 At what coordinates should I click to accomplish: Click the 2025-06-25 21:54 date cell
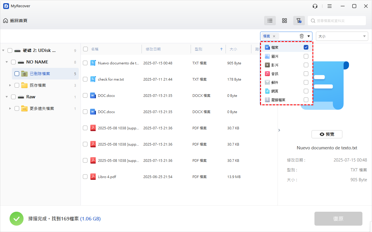(x=158, y=177)
